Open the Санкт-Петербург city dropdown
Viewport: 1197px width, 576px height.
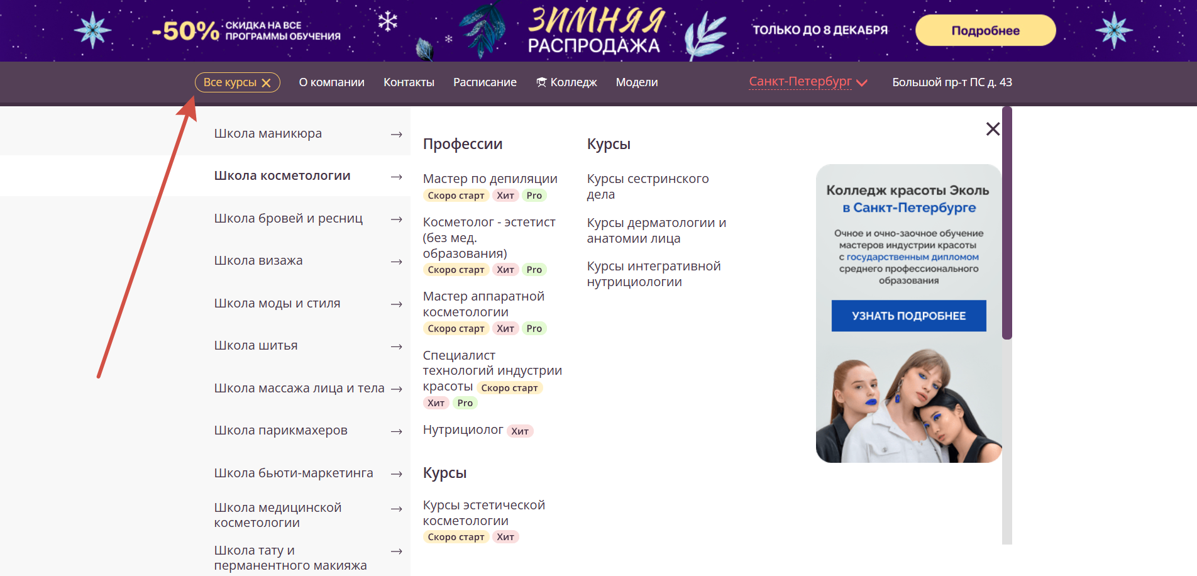coord(808,82)
